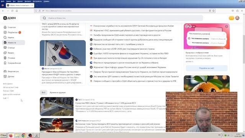Close the Dzen news browser tab
Viewport: 245px width, 138px height.
pyautogui.click(x=32, y=5)
